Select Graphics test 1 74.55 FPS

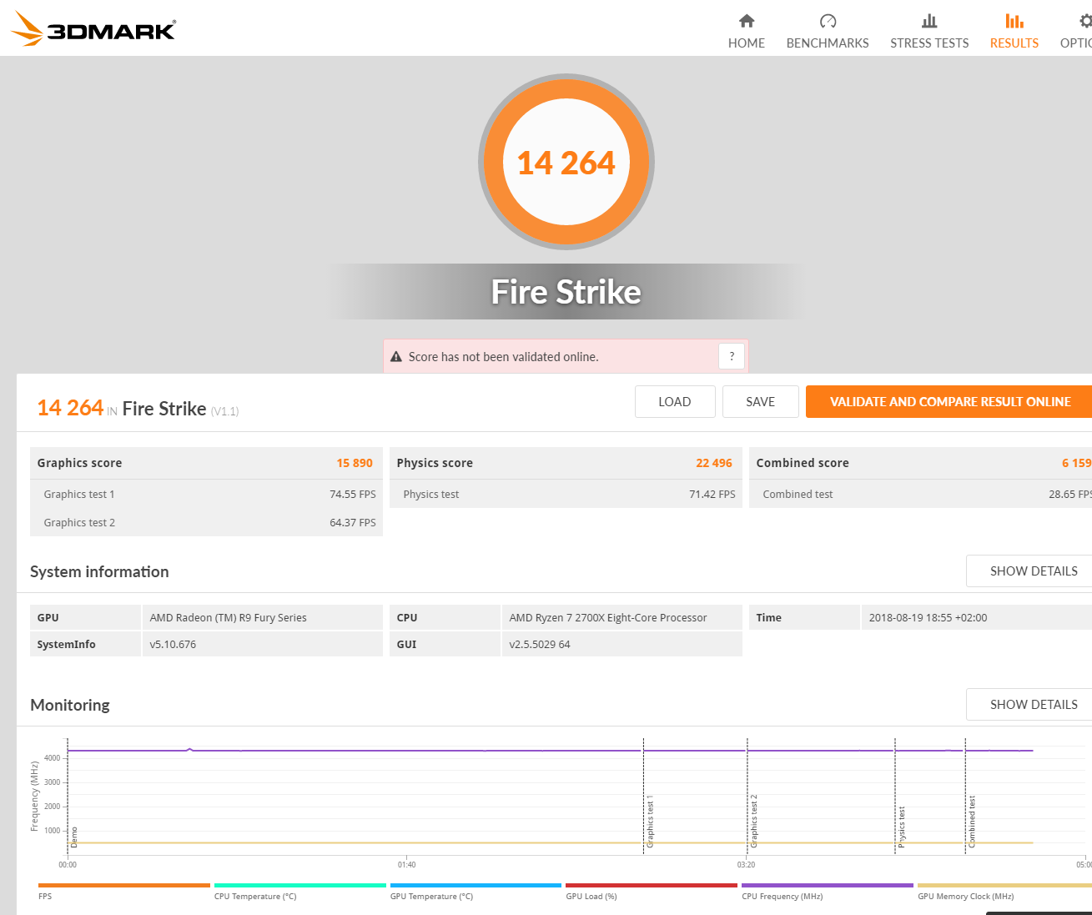(353, 495)
